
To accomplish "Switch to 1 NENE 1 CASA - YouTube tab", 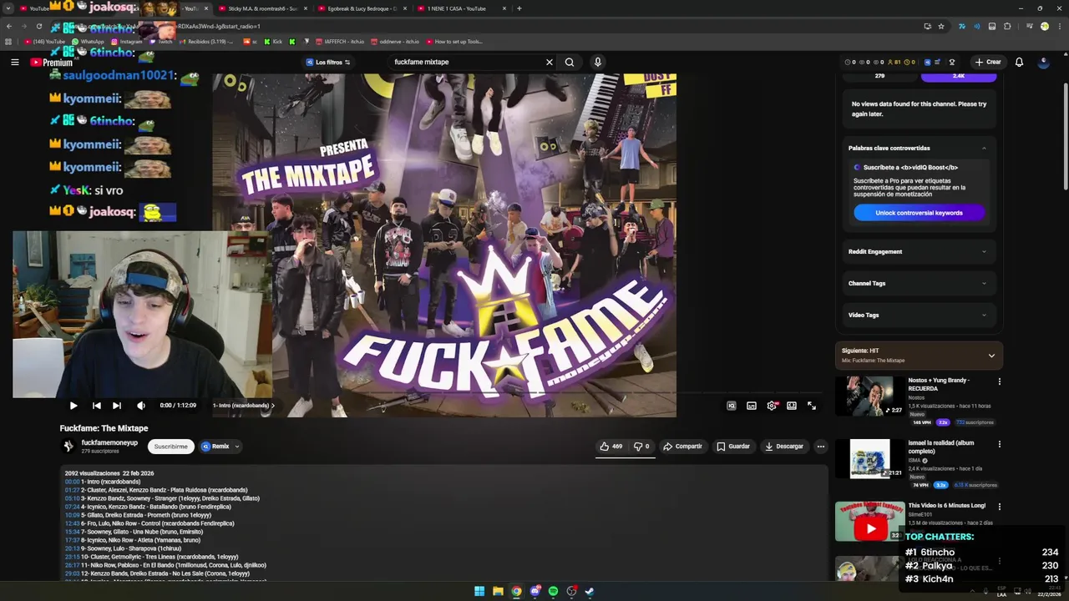I will 463,8.
